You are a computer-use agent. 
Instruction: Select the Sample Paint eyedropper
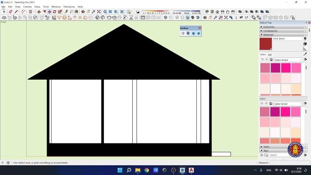point(305,54)
